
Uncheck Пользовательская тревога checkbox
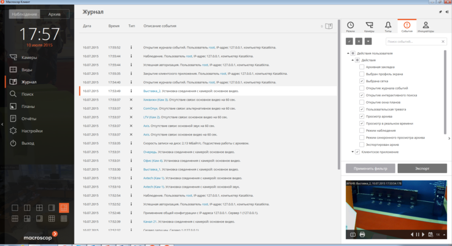362,109
